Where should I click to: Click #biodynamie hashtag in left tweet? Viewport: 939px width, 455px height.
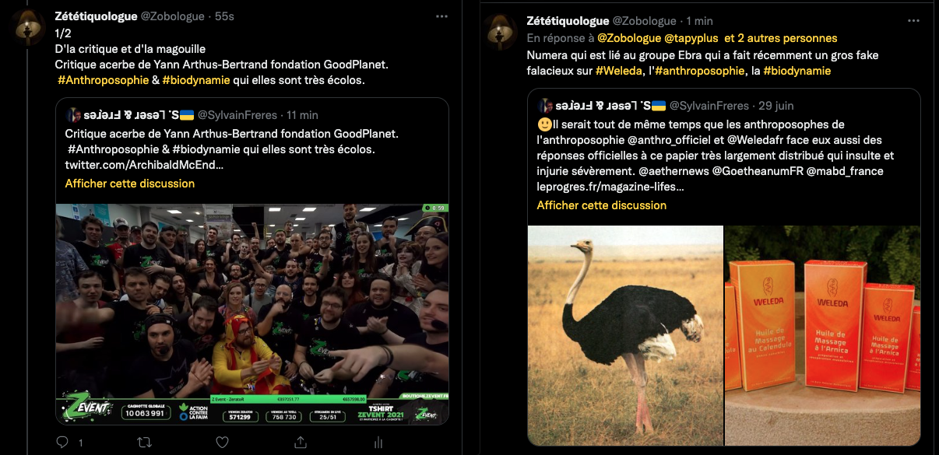click(x=195, y=80)
